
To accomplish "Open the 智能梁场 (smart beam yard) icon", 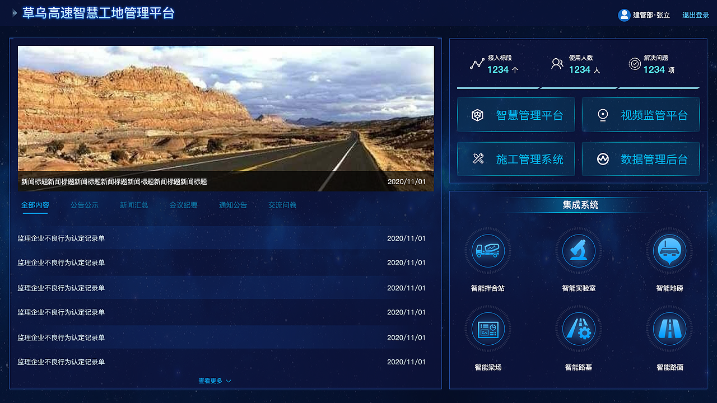I will 487,329.
